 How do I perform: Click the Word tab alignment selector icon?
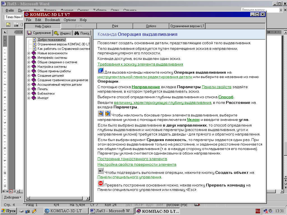point(5,32)
